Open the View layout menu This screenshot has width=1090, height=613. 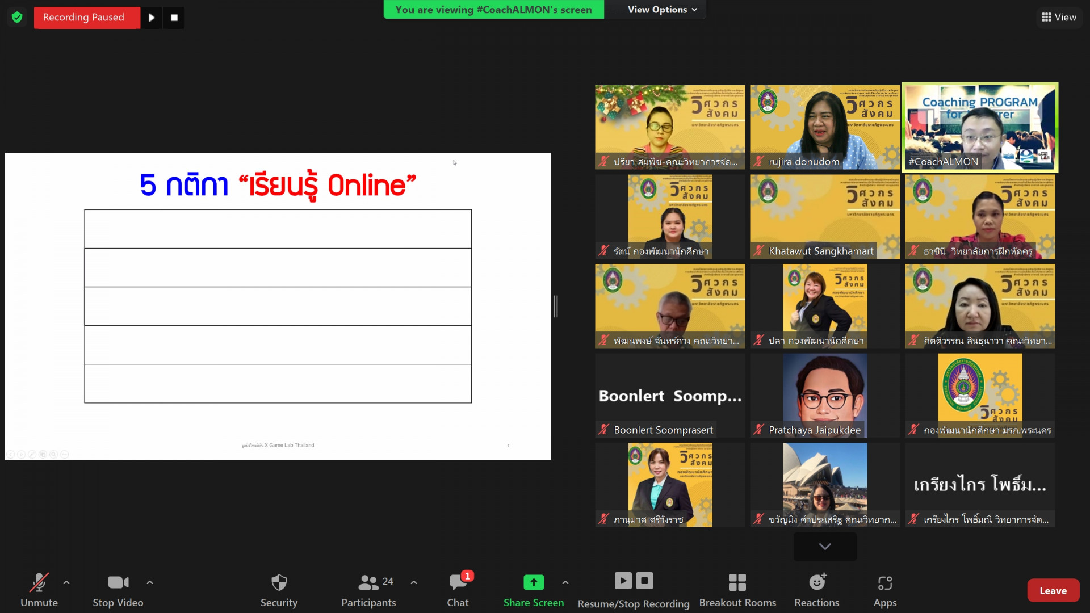click(1059, 17)
